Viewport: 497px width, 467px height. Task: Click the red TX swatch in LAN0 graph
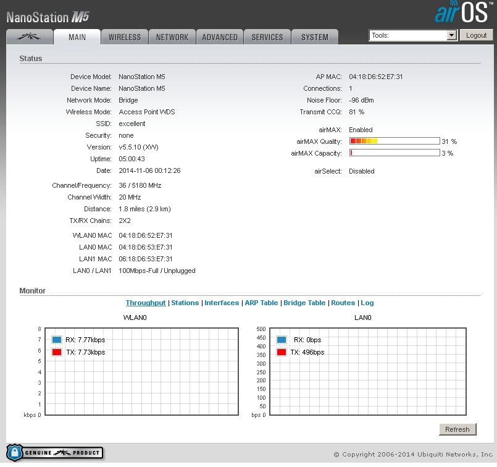[x=282, y=352]
